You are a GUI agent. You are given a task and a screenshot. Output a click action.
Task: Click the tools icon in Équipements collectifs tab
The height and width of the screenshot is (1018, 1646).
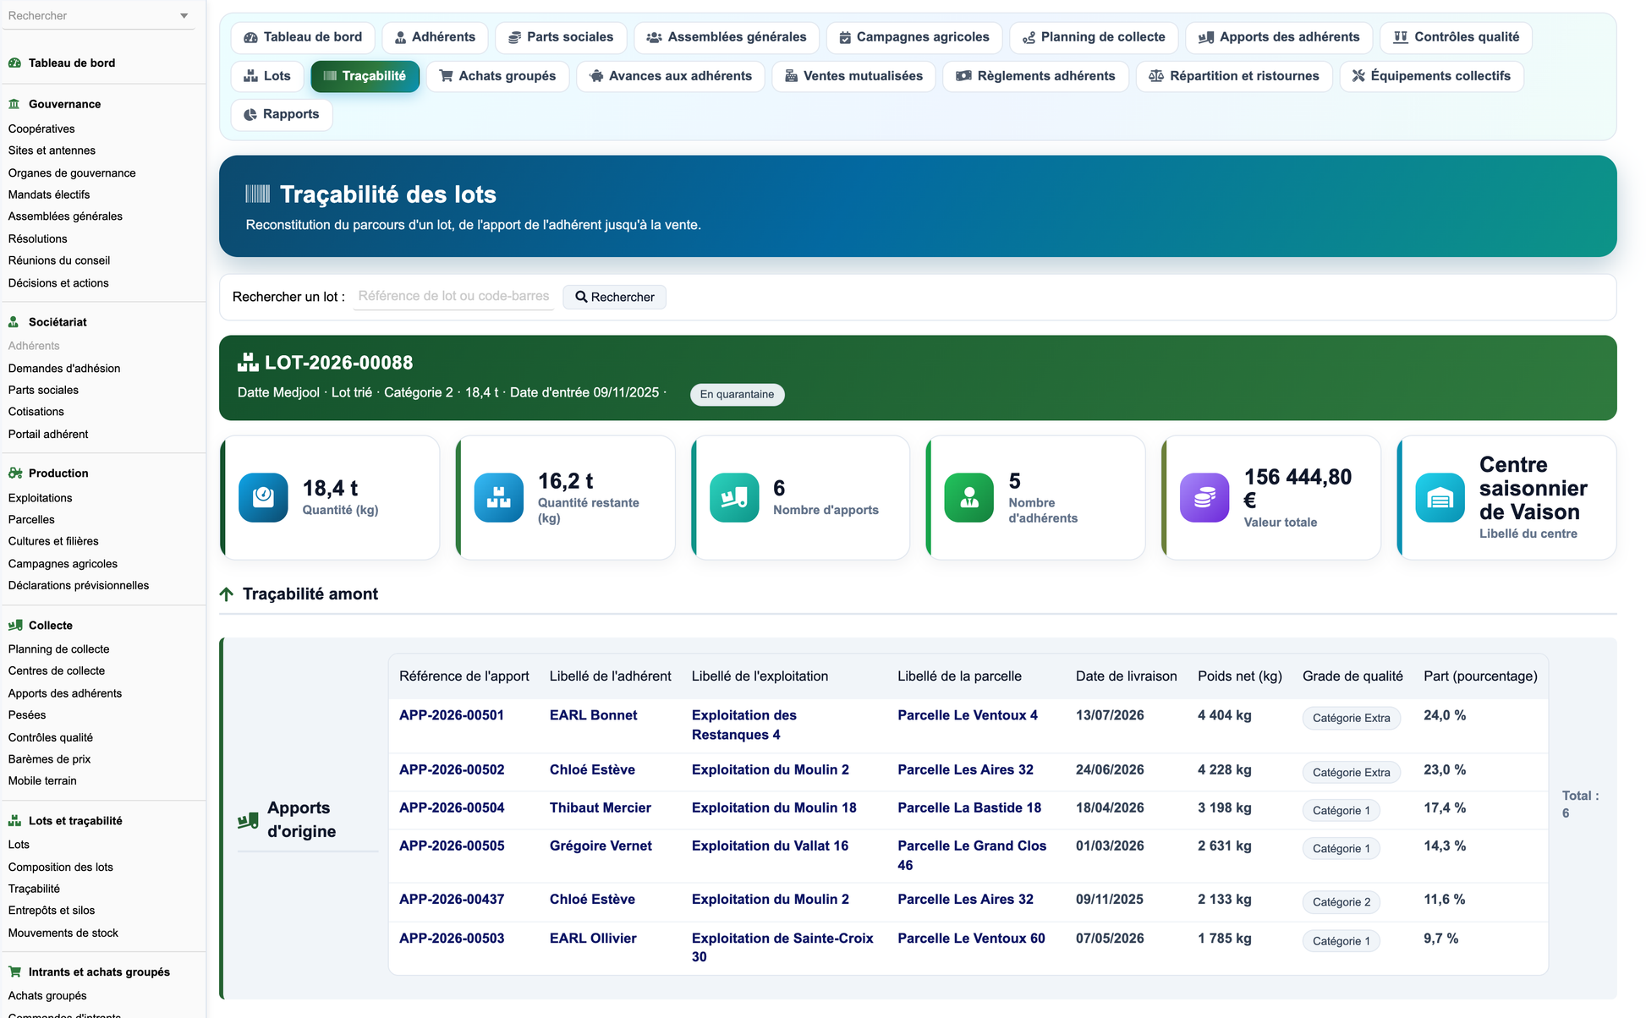coord(1358,76)
